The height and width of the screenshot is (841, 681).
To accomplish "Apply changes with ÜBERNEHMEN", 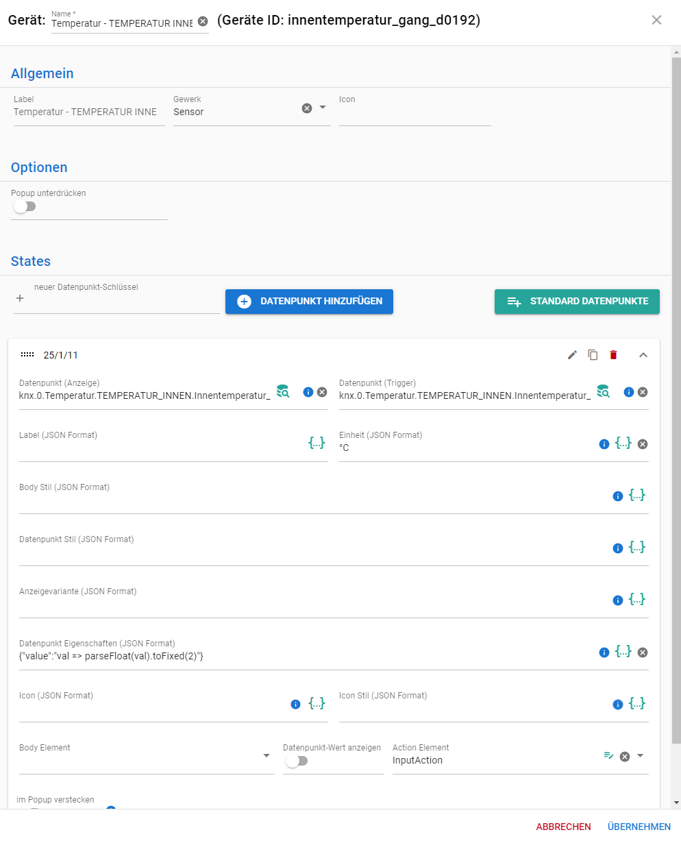I will point(639,827).
